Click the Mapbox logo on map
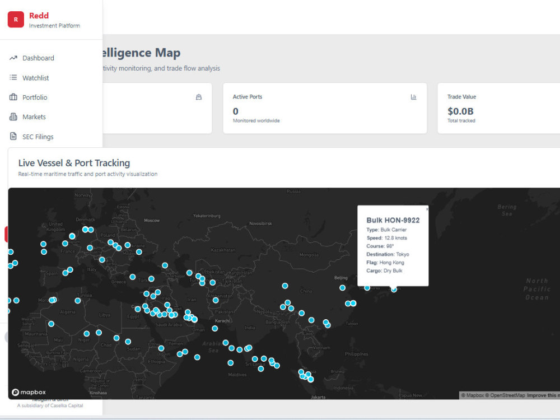 coord(29,392)
